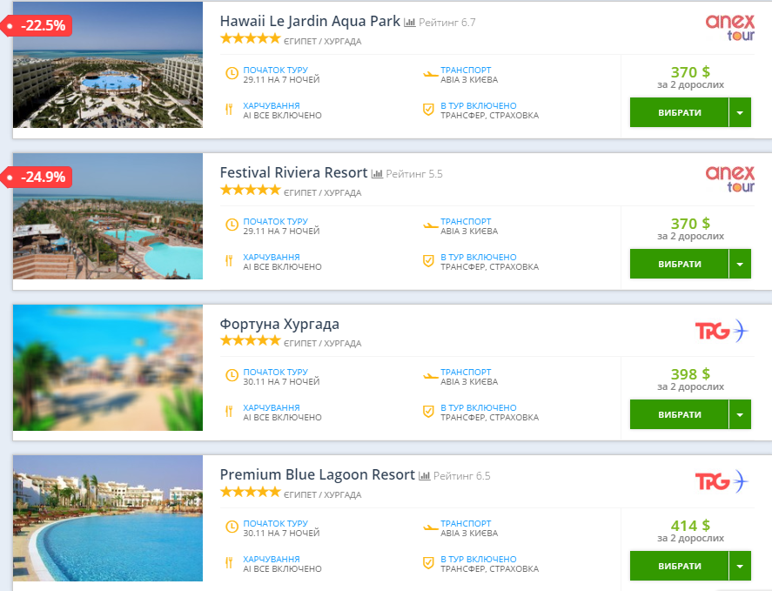Click the Anex Tour logo on Hawaii Le Jardin

729,28
